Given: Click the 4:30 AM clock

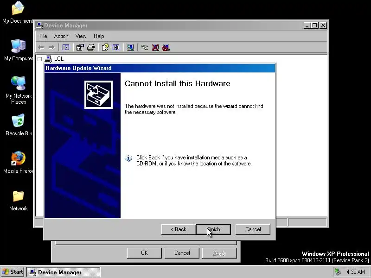Looking at the screenshot, I should point(356,272).
